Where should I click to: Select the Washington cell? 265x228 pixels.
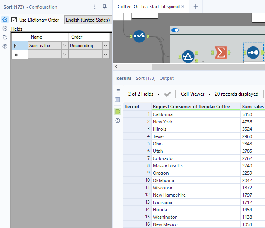[196, 217]
